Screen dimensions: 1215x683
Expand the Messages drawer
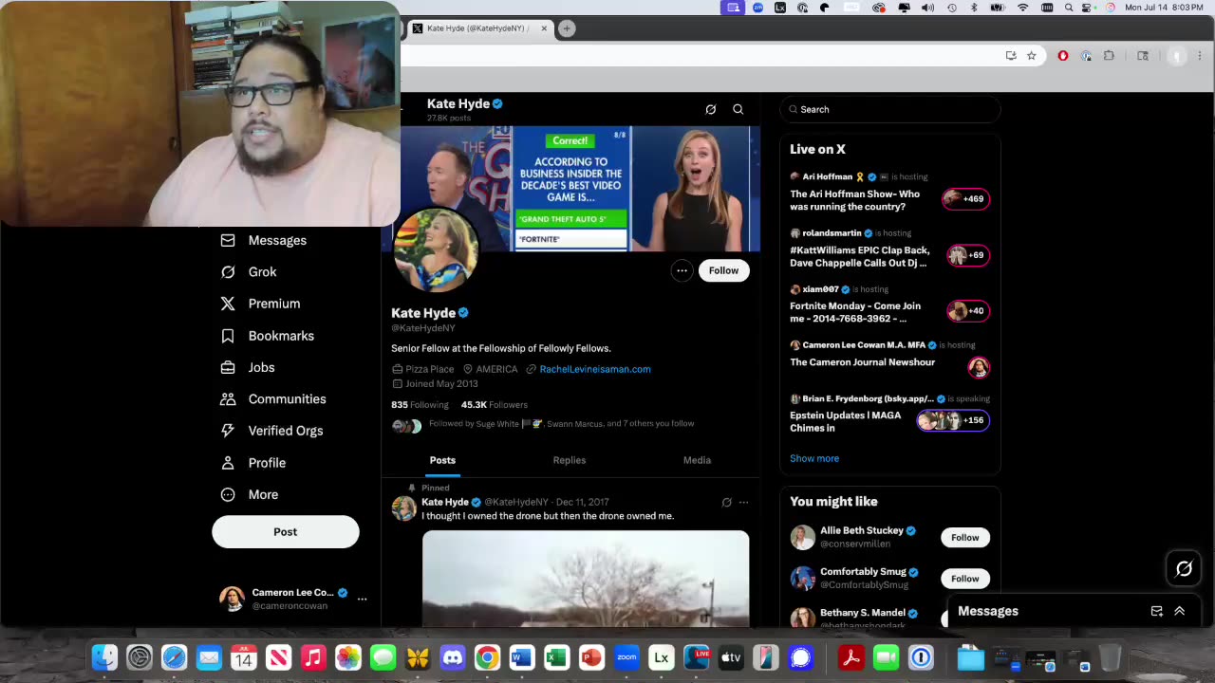coord(1179,612)
